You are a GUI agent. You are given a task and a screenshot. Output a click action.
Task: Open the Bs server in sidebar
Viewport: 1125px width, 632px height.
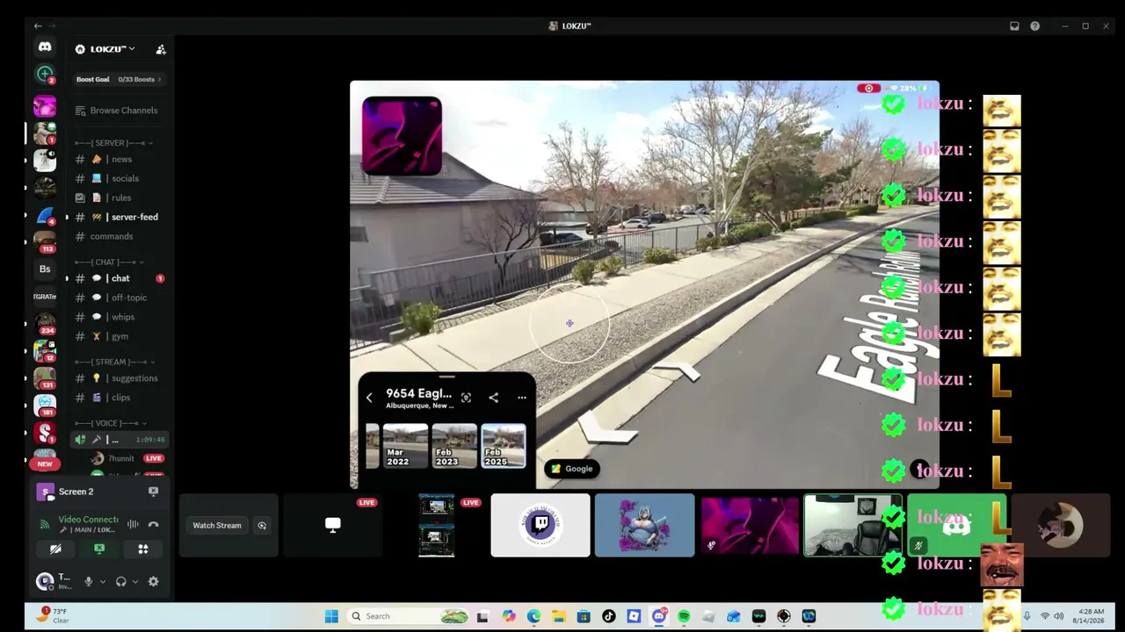[x=45, y=269]
